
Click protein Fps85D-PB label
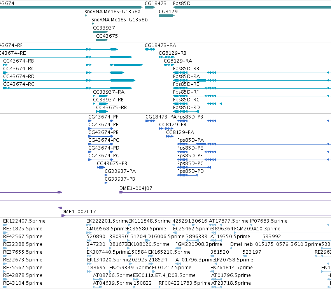coord(190,117)
